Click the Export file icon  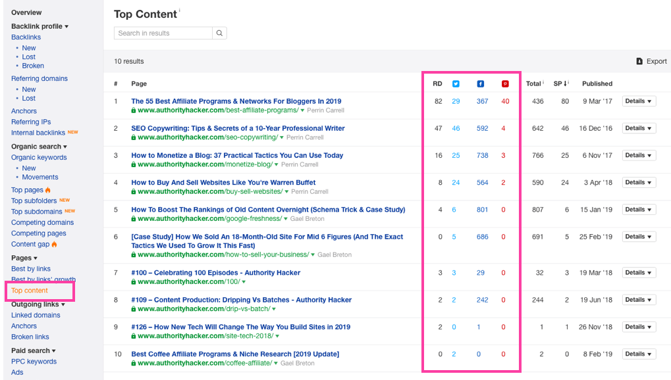(639, 61)
